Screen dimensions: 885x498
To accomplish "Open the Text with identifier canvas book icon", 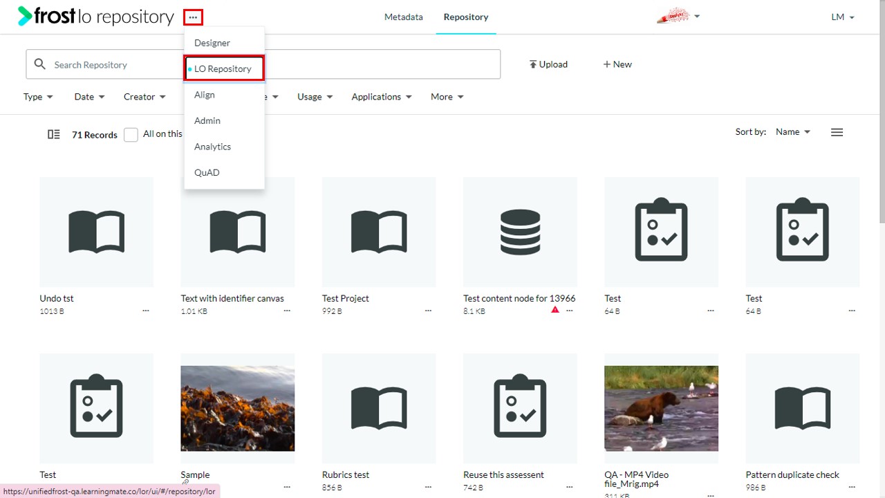I will pos(238,232).
